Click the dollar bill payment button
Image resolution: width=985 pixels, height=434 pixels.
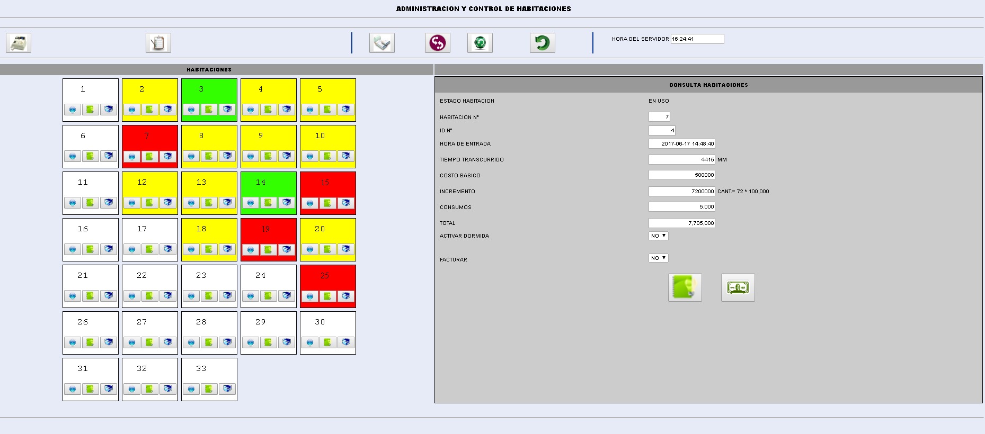tap(738, 287)
